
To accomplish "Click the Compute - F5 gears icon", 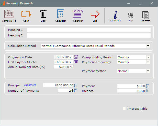I will click(9, 14).
